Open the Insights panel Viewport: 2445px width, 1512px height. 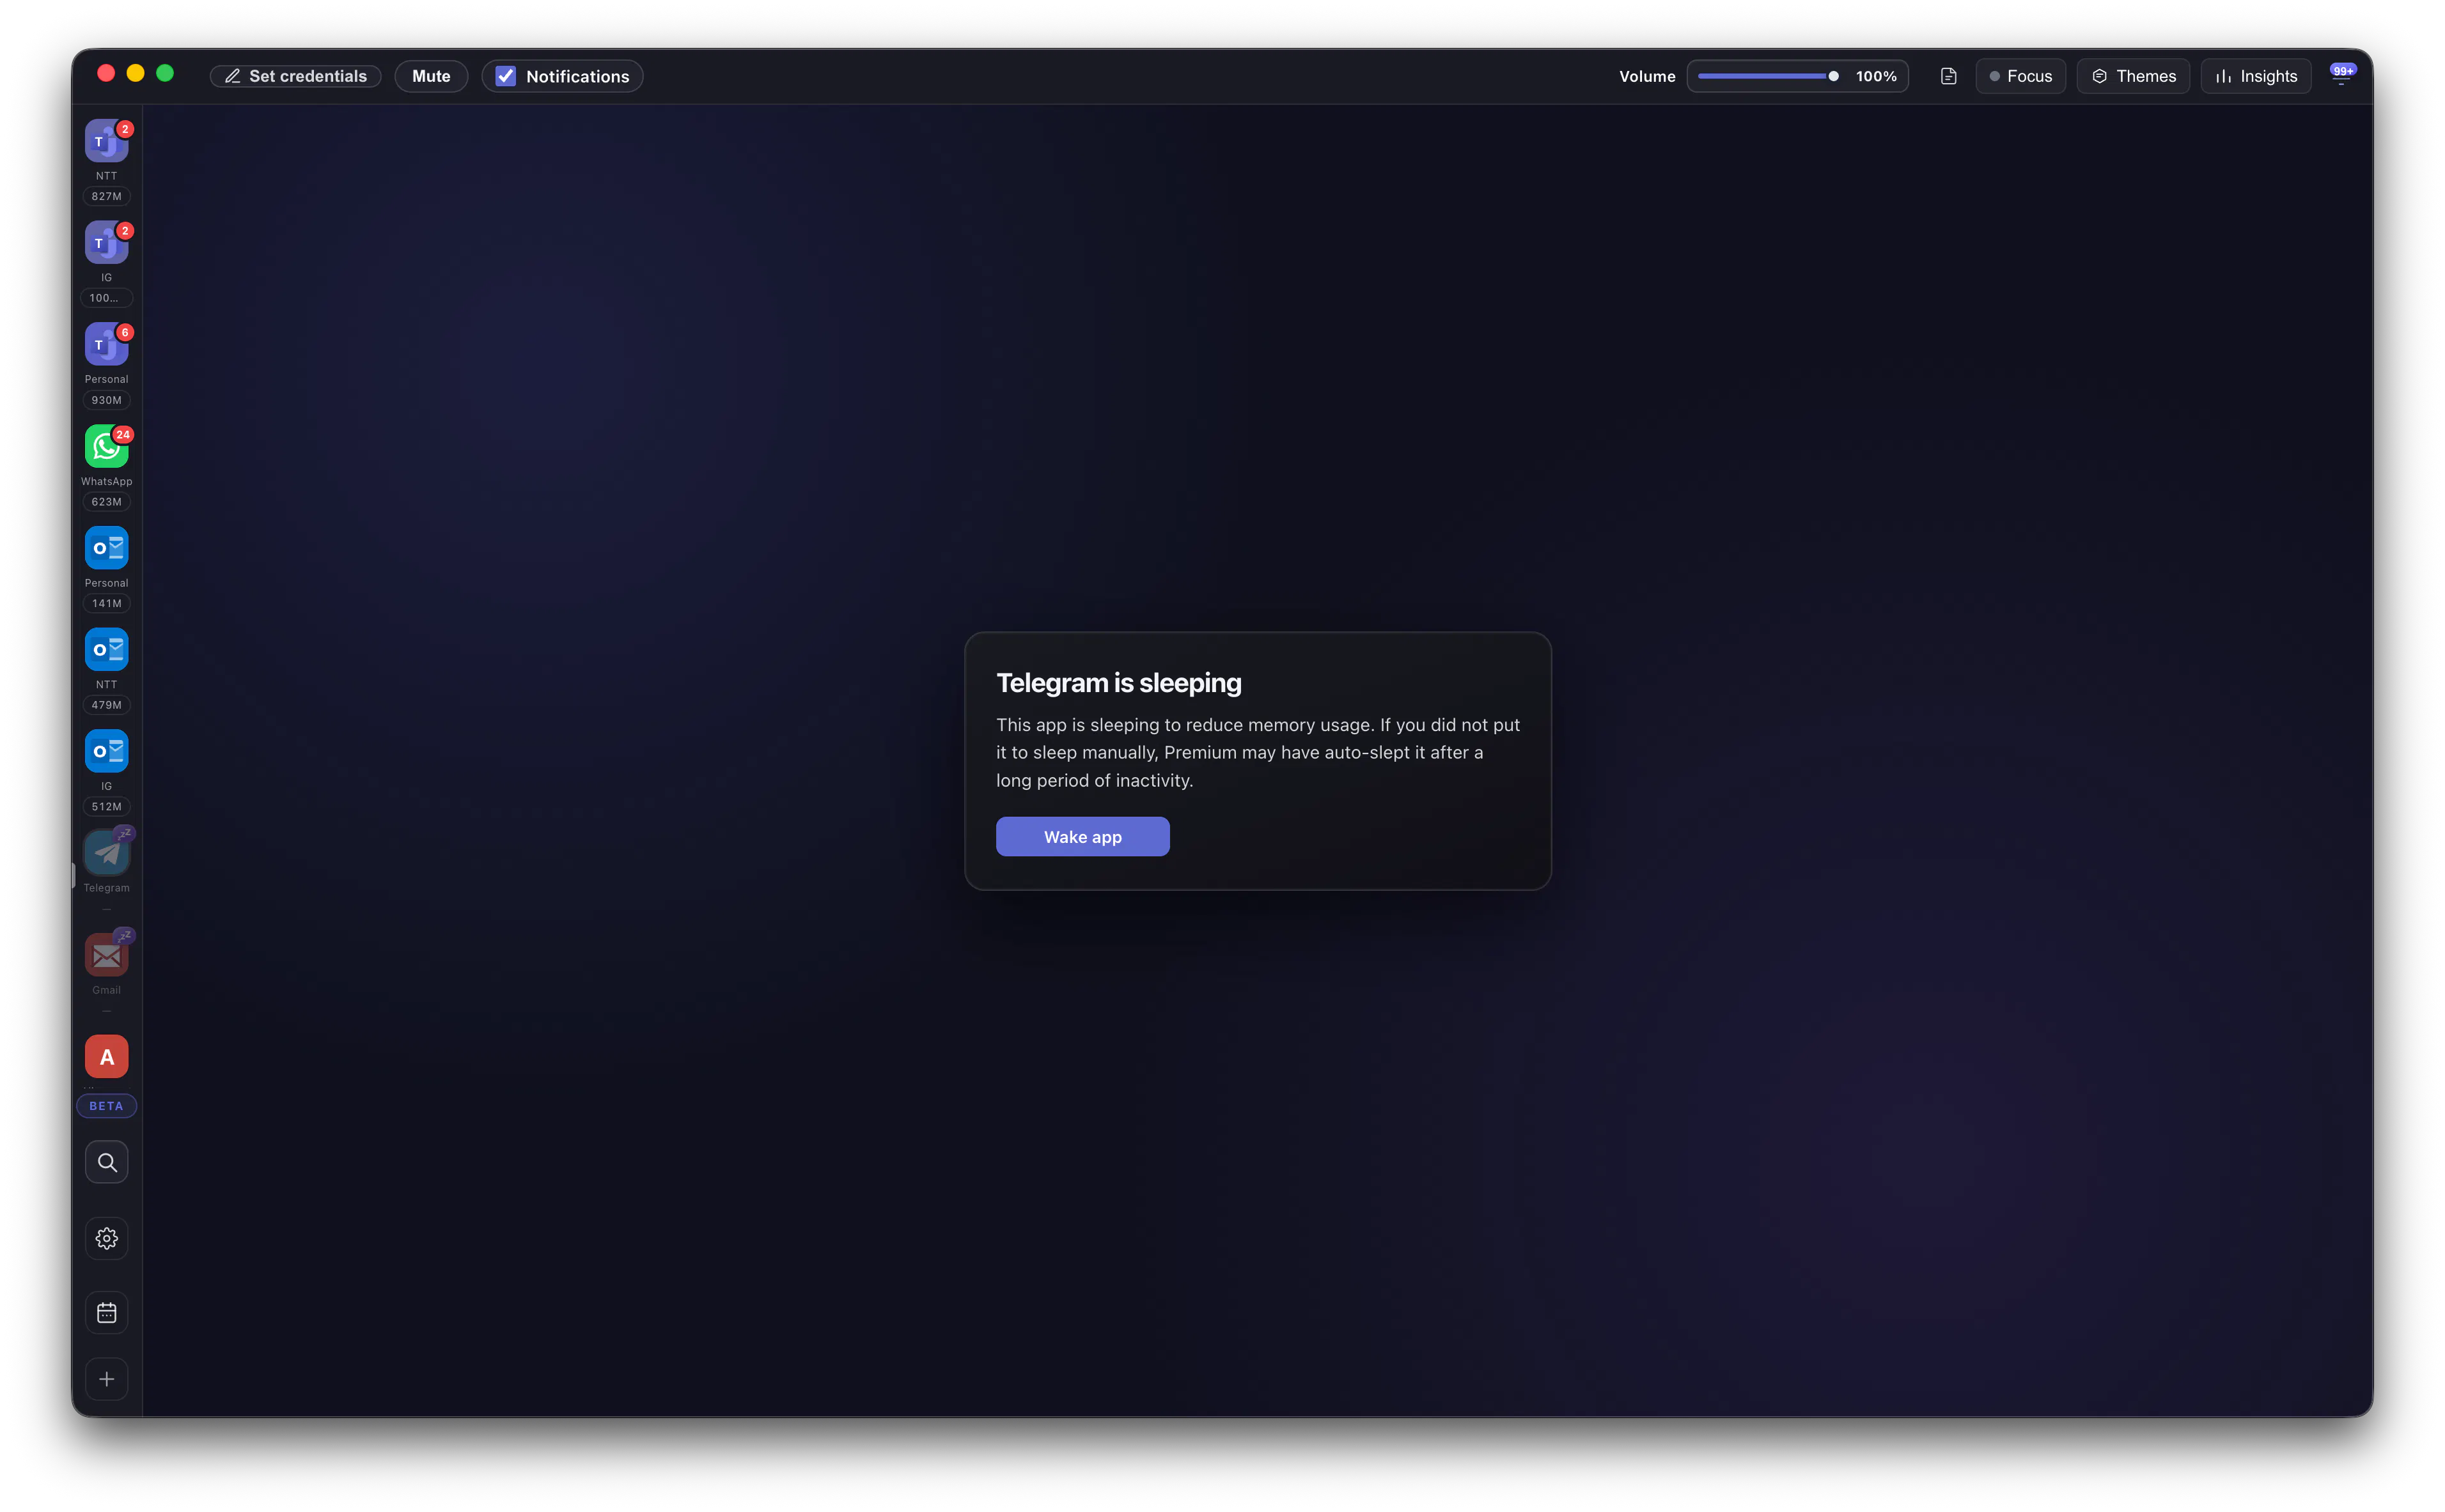pyautogui.click(x=2256, y=76)
